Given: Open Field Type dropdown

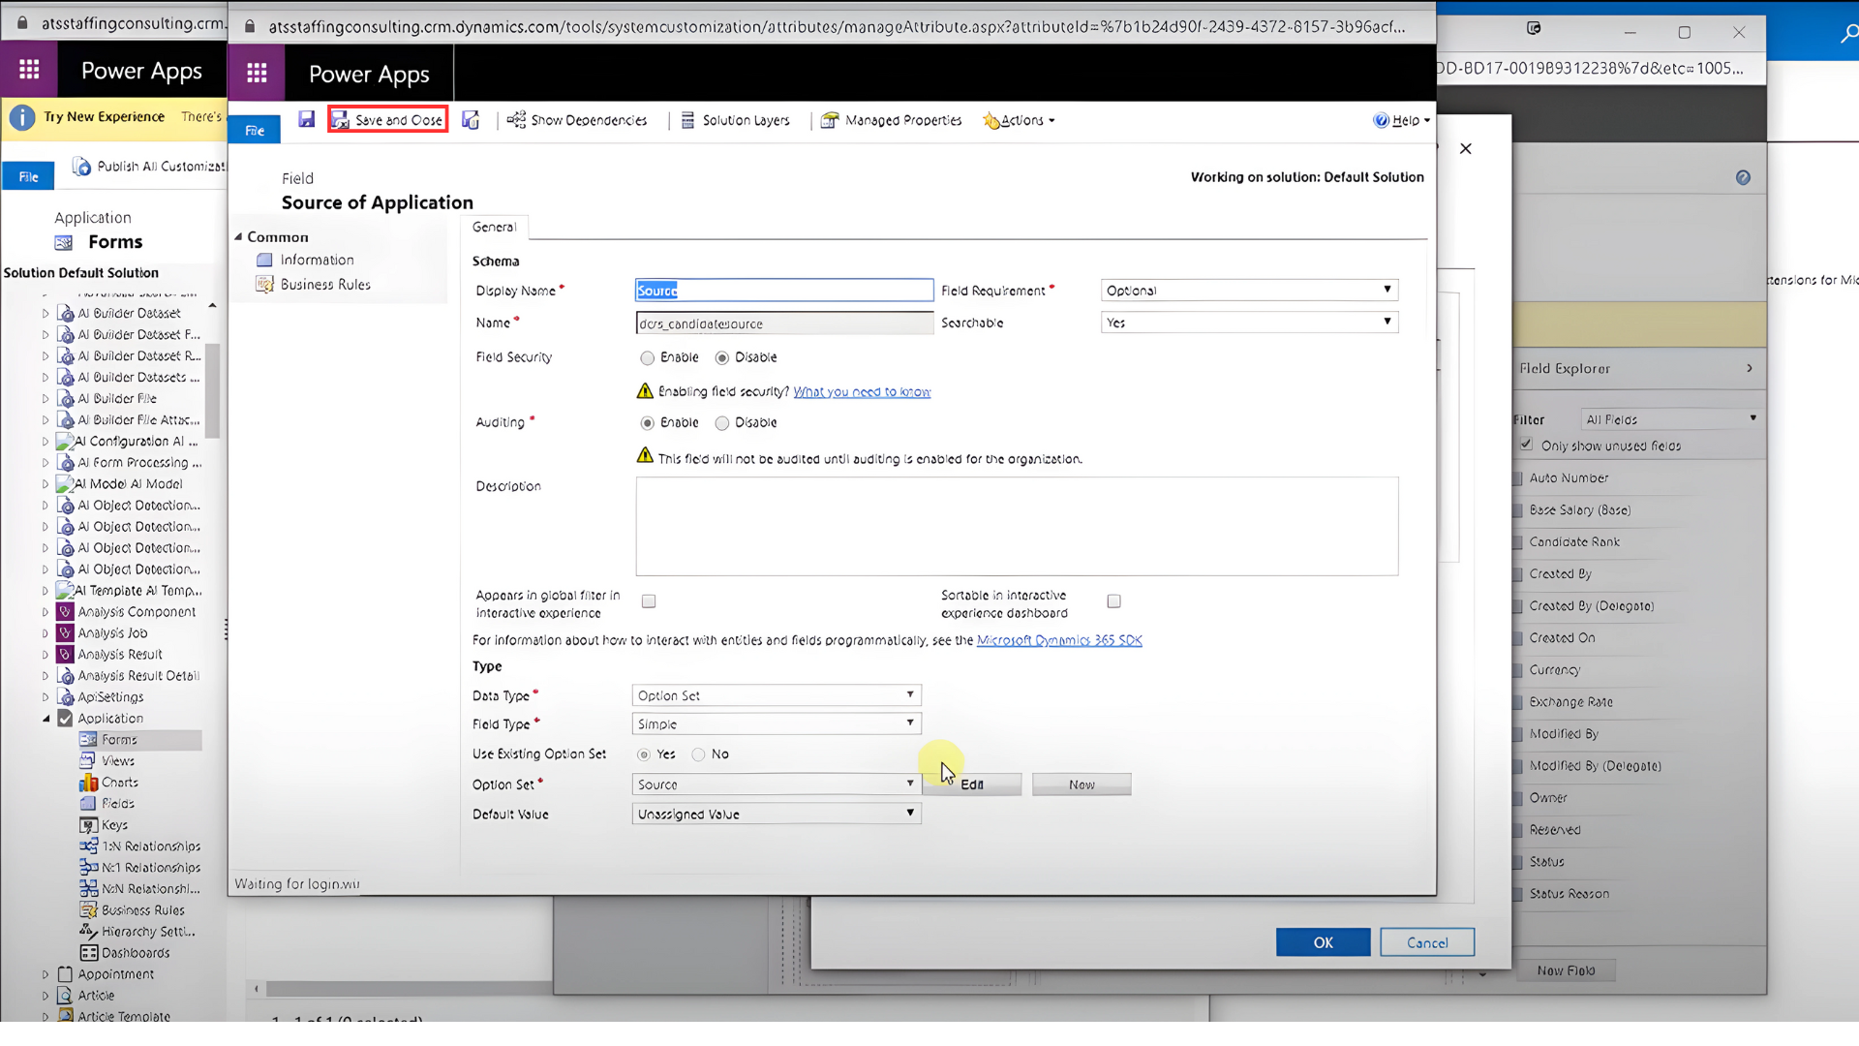Looking at the screenshot, I should tap(777, 723).
